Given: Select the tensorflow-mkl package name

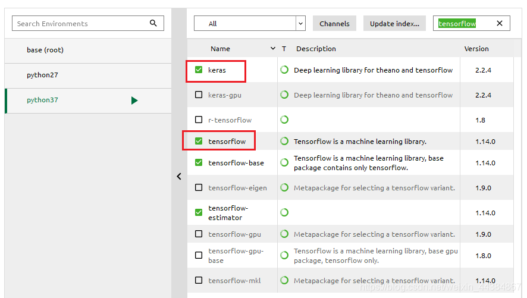Looking at the screenshot, I should click(234, 281).
